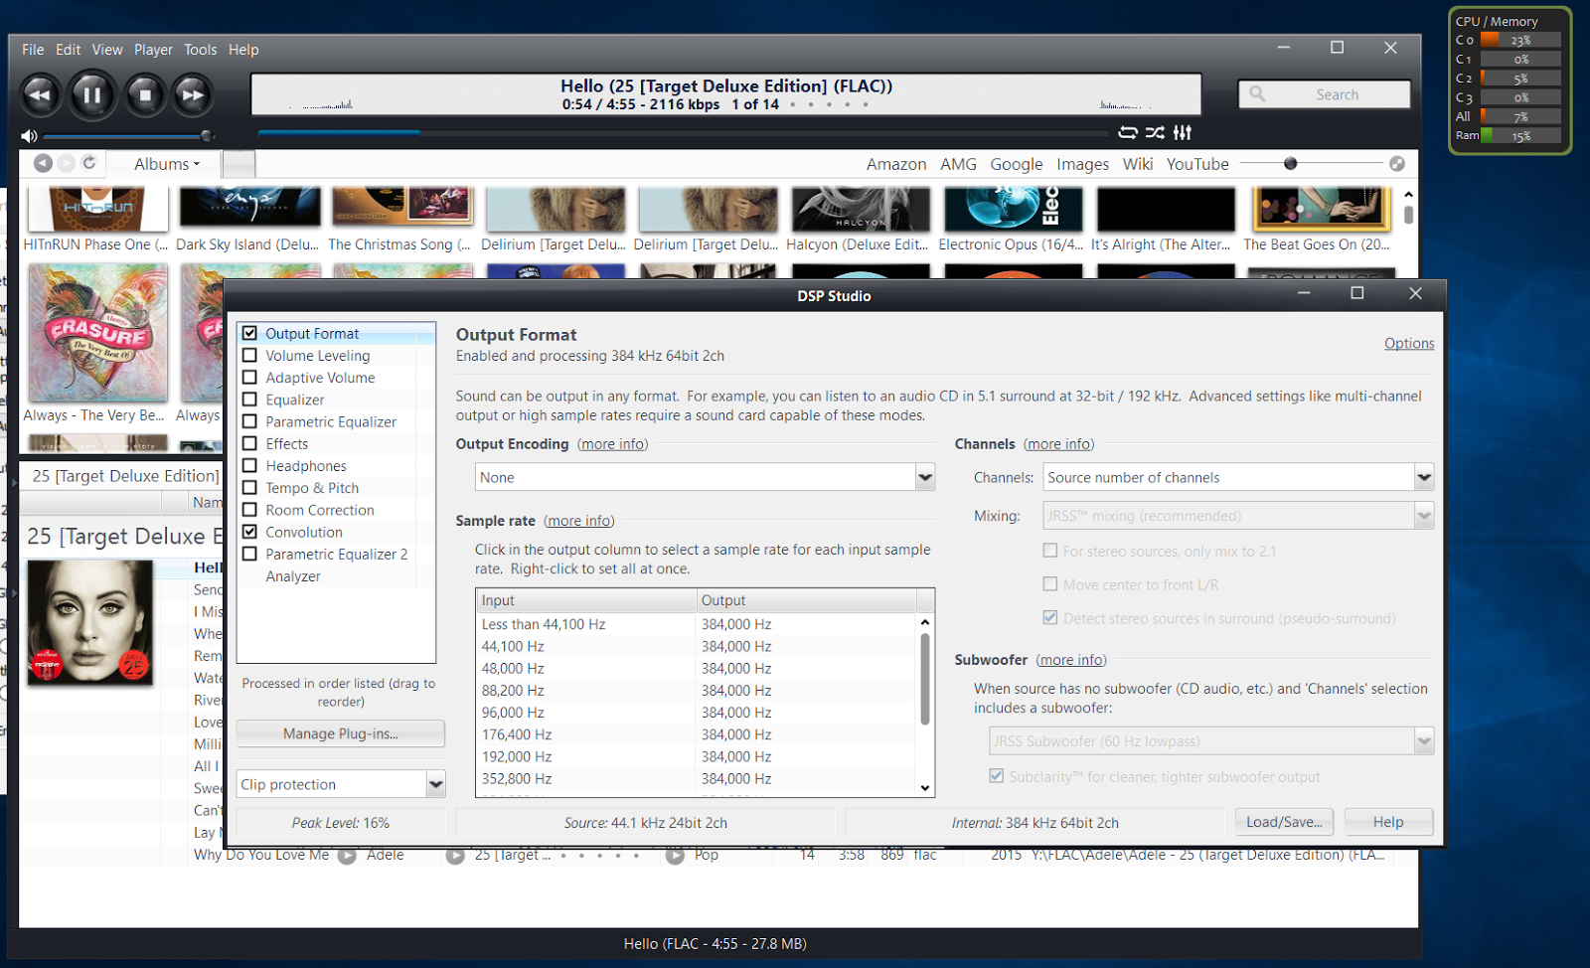Enable the Tempo & Pitch checkbox
The image size is (1590, 968).
249,488
